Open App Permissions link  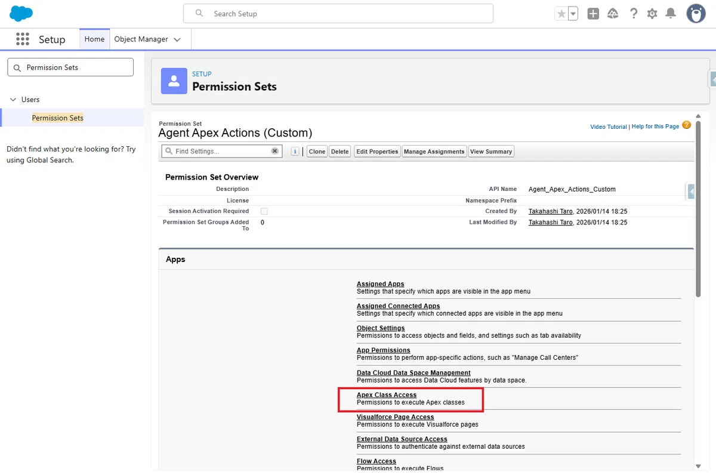384,350
